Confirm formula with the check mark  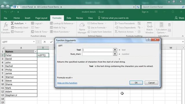[51, 42]
